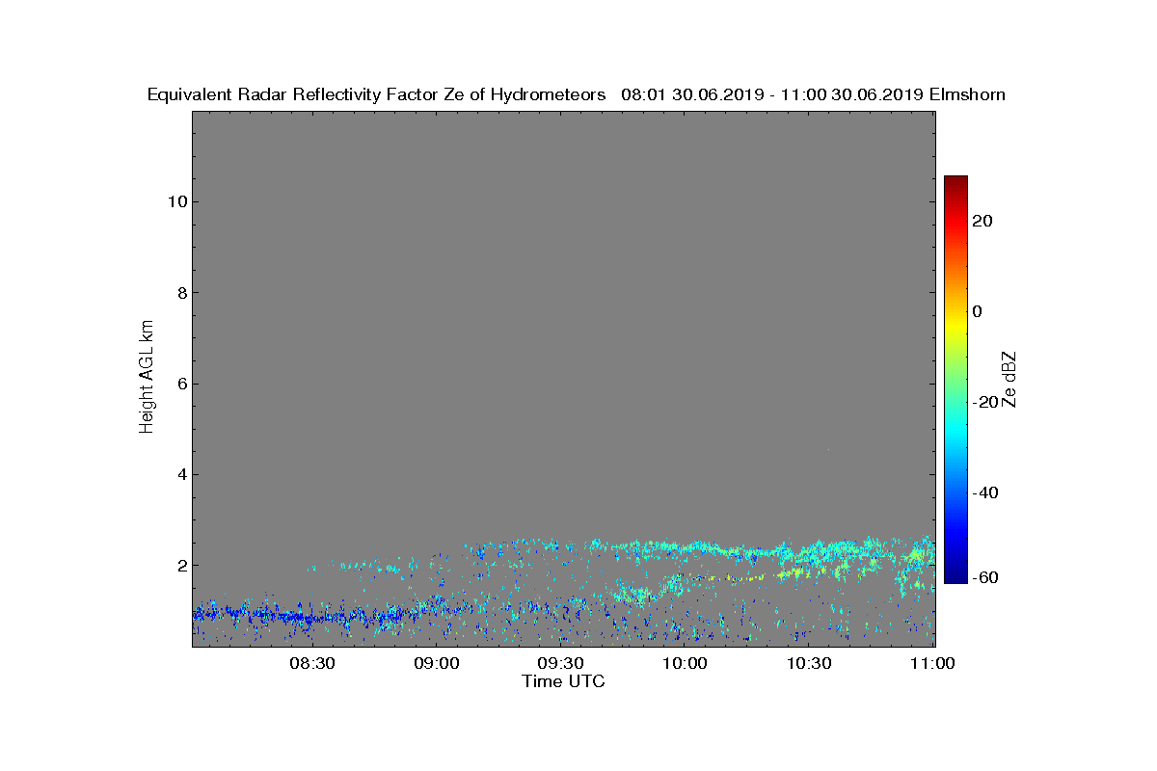Image resolution: width=1157 pixels, height=771 pixels.
Task: Click the 08:30 time tick label
Action: [312, 664]
